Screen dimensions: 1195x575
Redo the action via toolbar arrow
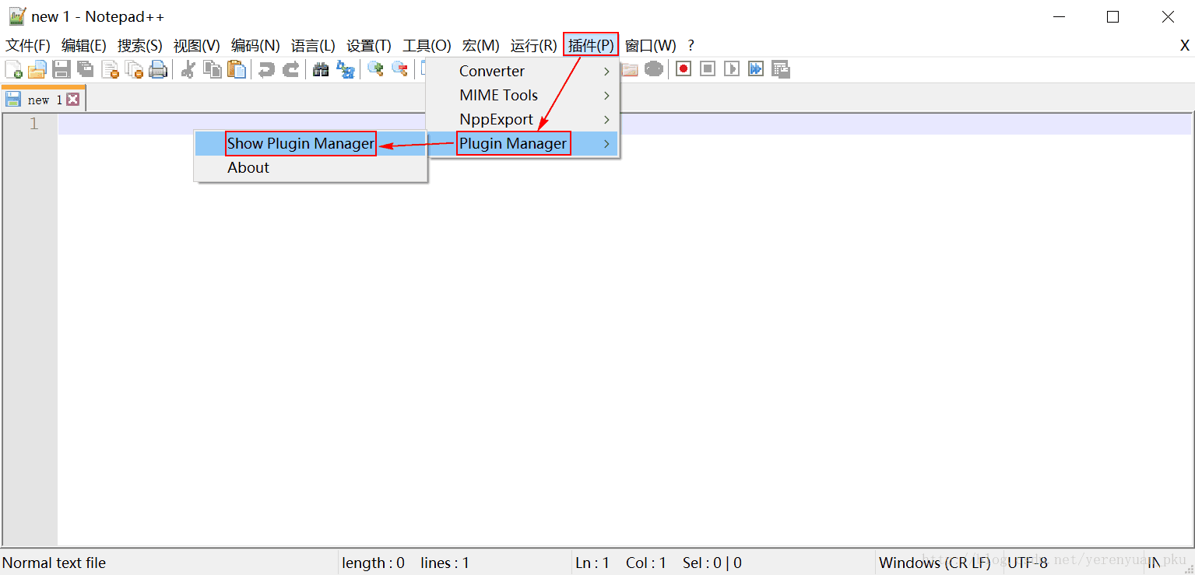coord(290,69)
